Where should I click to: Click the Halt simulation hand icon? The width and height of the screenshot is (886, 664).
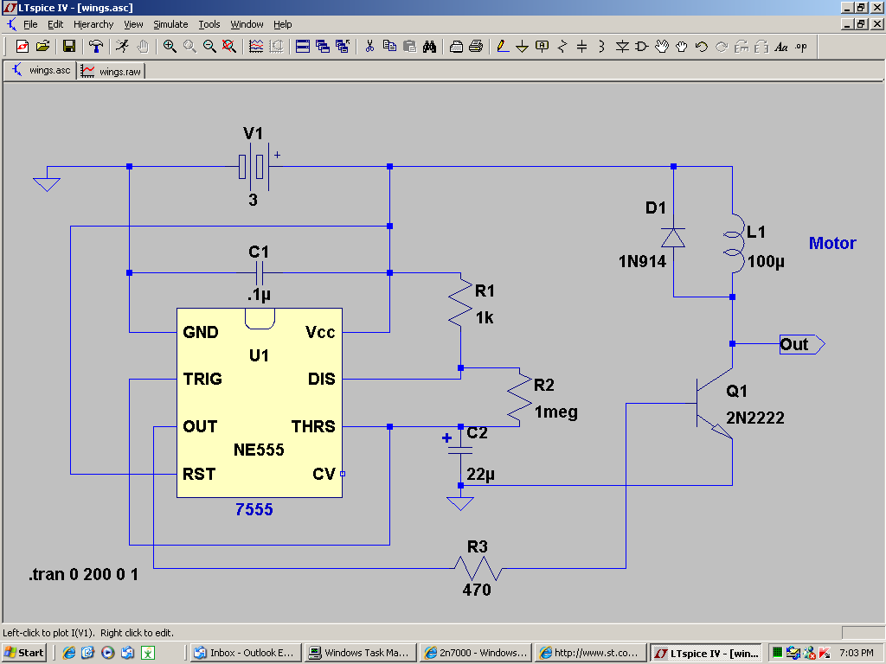coord(143,47)
